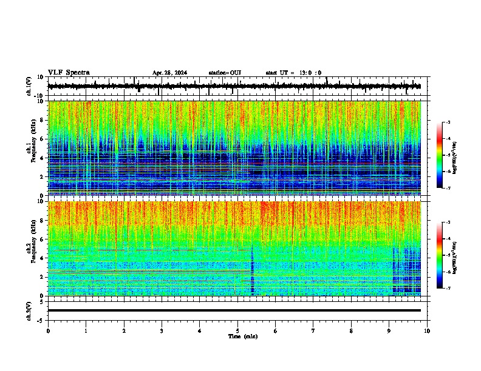
Task: Click the time axis tick label "6"
Action: pos(276,331)
